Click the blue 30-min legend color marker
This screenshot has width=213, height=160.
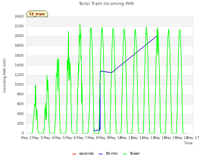click(101, 154)
